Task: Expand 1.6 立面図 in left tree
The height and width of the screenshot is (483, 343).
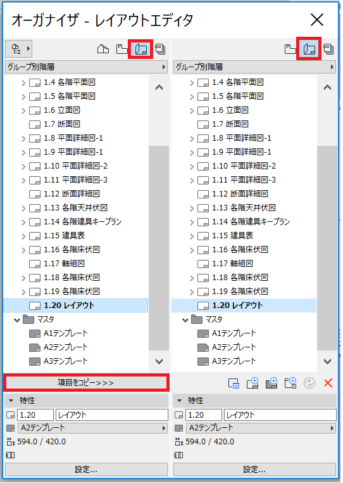Action: click(x=23, y=110)
